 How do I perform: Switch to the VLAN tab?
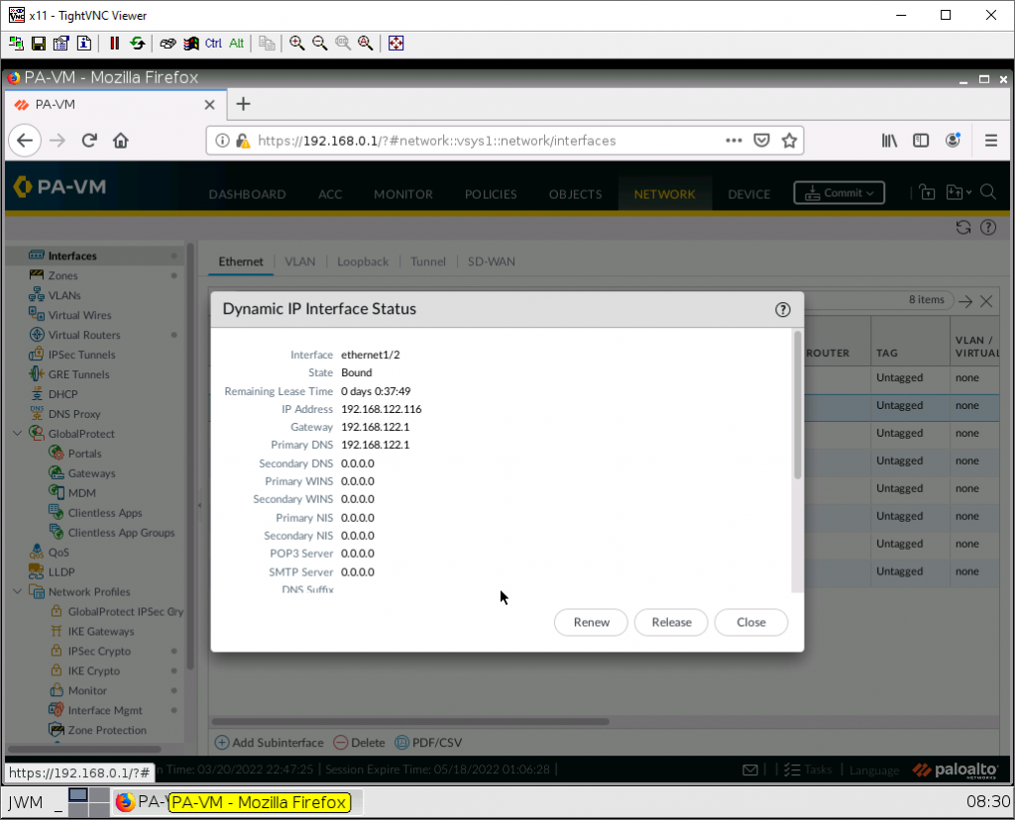pyautogui.click(x=299, y=260)
